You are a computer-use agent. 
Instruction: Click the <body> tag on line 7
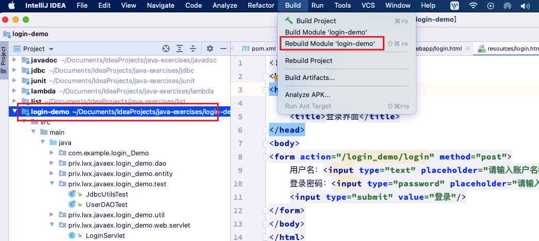[x=285, y=143]
